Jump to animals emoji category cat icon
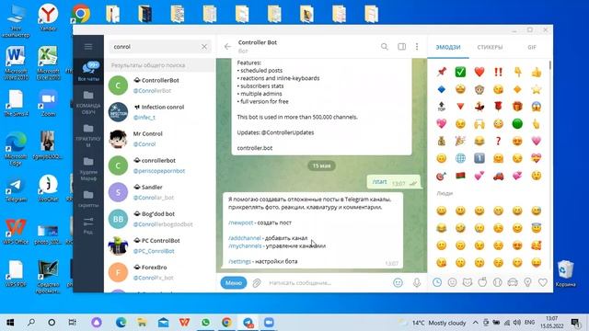Viewport: 589px width, 331px height. (x=468, y=282)
